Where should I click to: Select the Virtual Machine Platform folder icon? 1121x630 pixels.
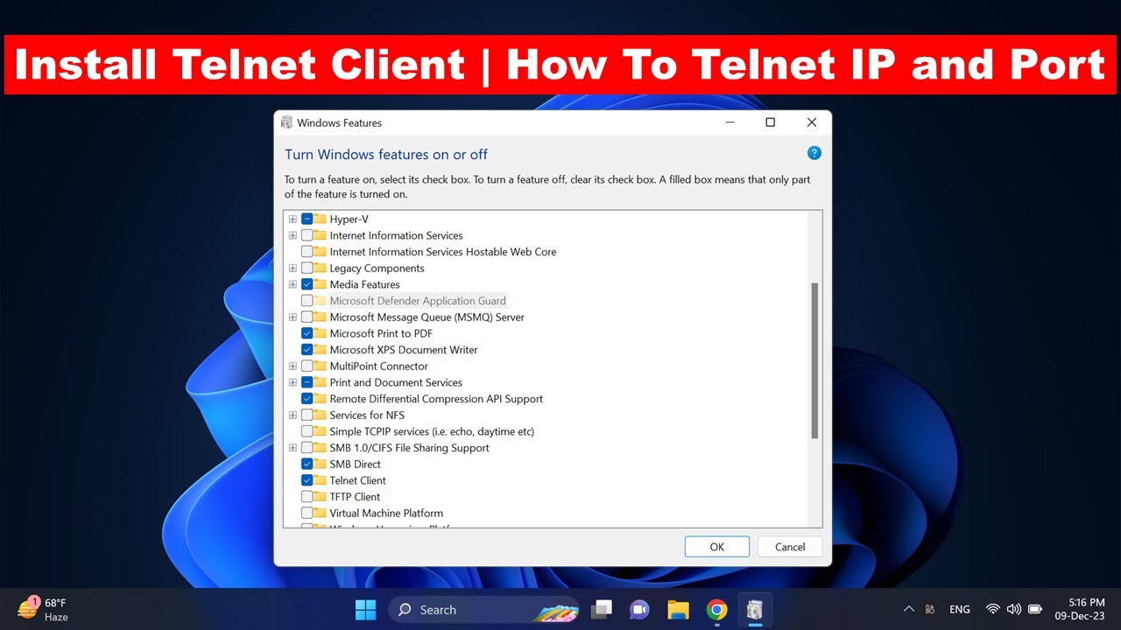coord(320,514)
